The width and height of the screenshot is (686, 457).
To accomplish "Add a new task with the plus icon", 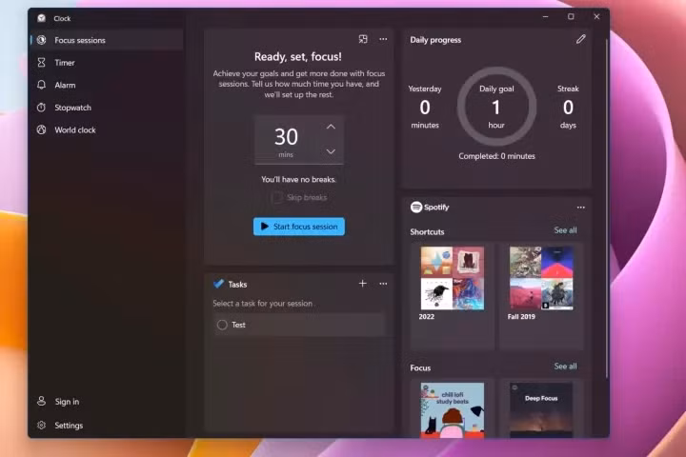I will (x=363, y=284).
